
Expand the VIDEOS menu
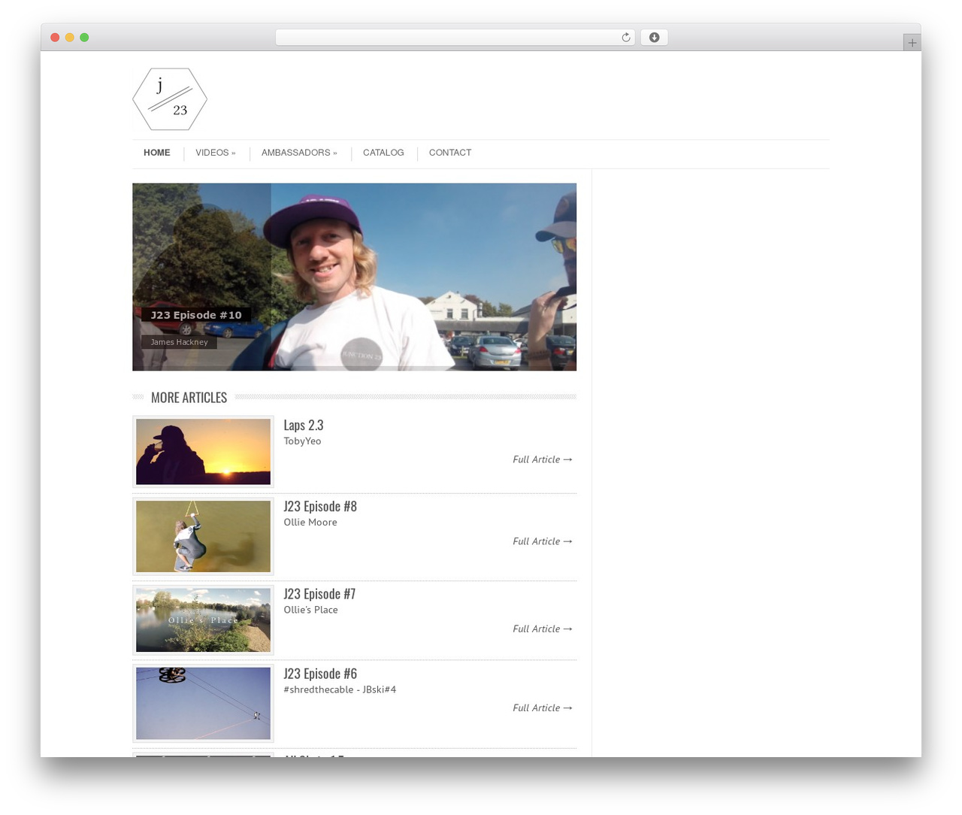[215, 153]
